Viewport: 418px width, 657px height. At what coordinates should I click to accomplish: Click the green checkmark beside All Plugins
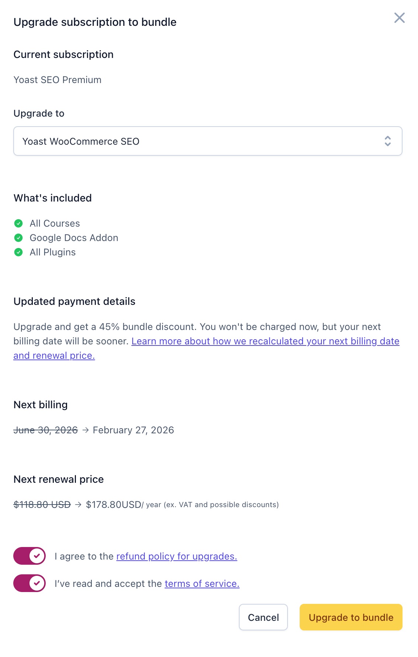[18, 252]
